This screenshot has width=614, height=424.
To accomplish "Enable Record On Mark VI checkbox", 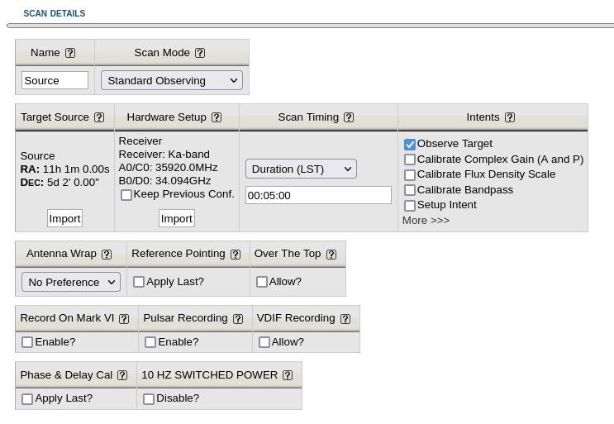I will point(27,342).
